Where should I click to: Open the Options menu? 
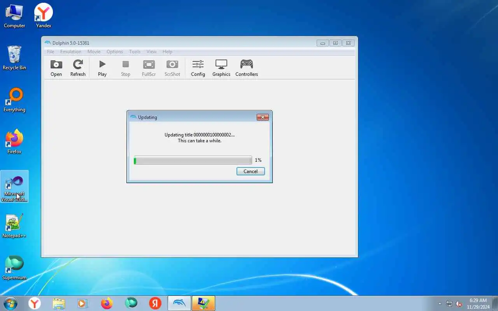point(115,52)
